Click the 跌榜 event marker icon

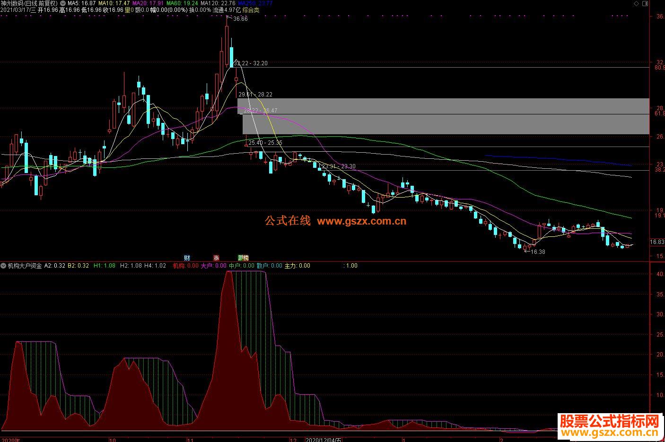243,258
